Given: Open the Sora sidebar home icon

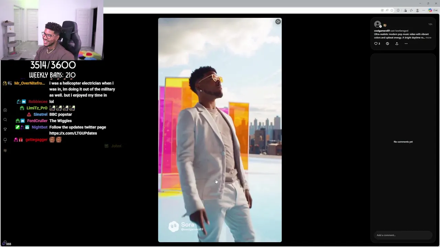Looking at the screenshot, I should pos(5,110).
